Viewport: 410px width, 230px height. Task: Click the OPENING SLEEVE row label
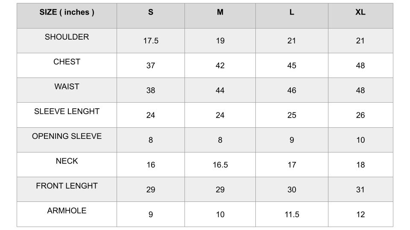pyautogui.click(x=67, y=136)
